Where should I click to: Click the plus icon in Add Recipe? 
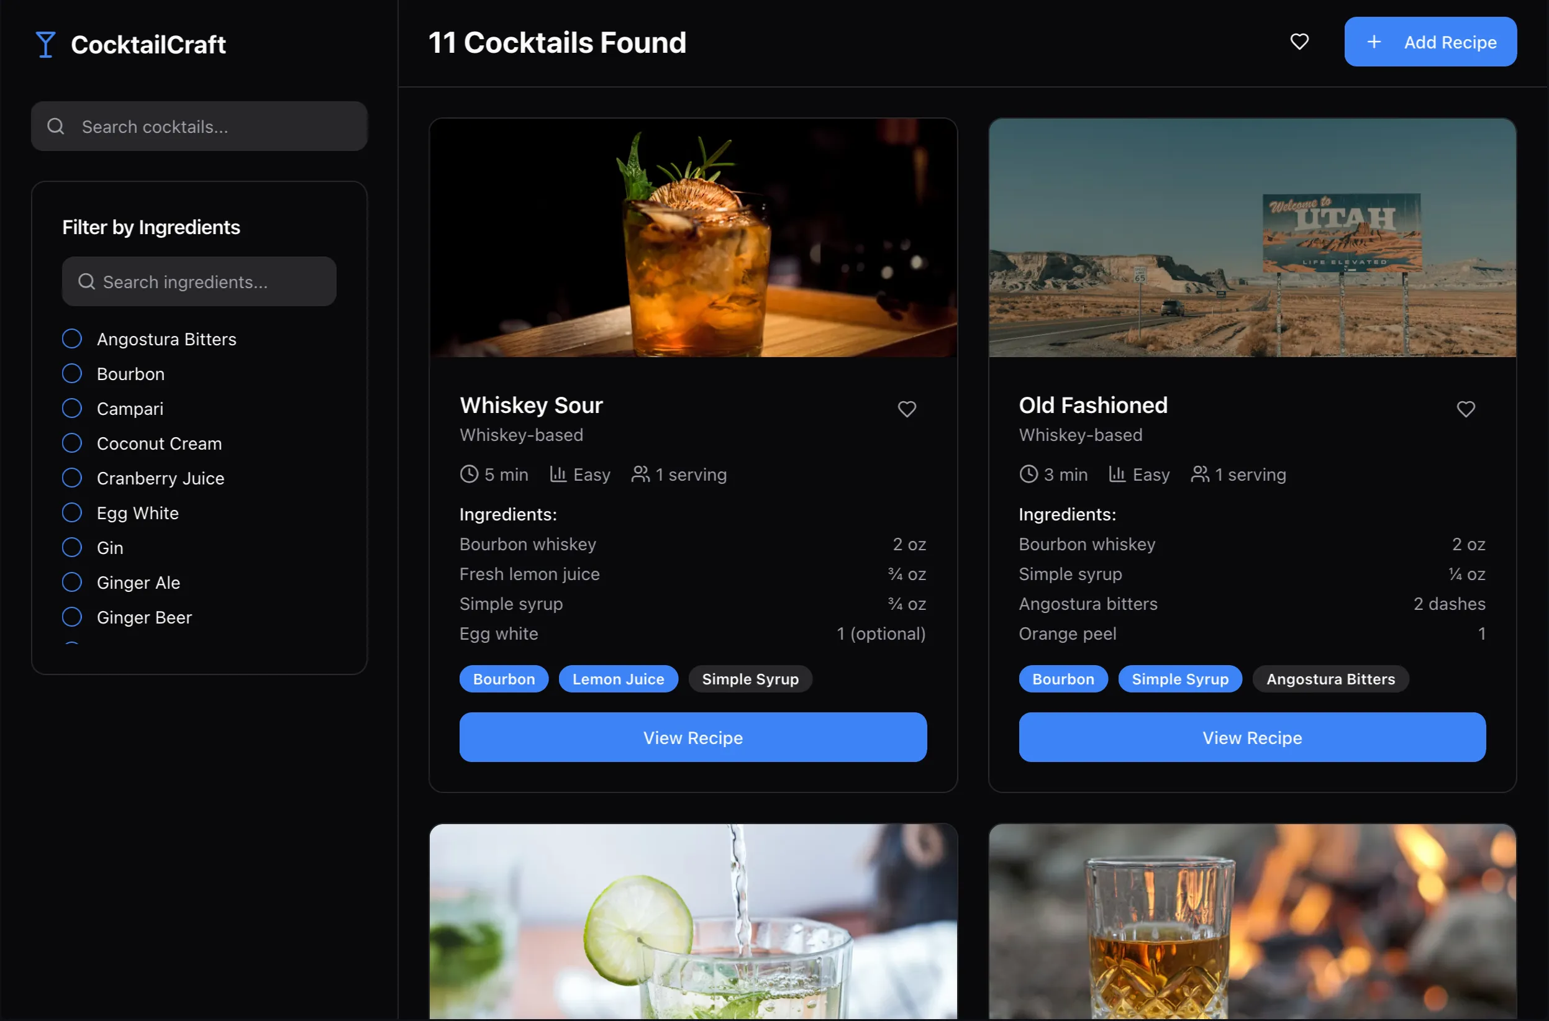(1373, 42)
